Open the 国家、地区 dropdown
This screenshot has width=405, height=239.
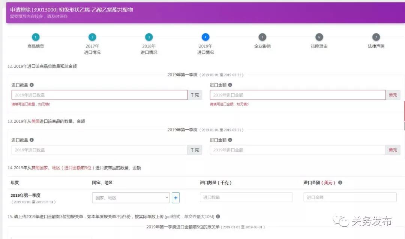pyautogui.click(x=130, y=198)
